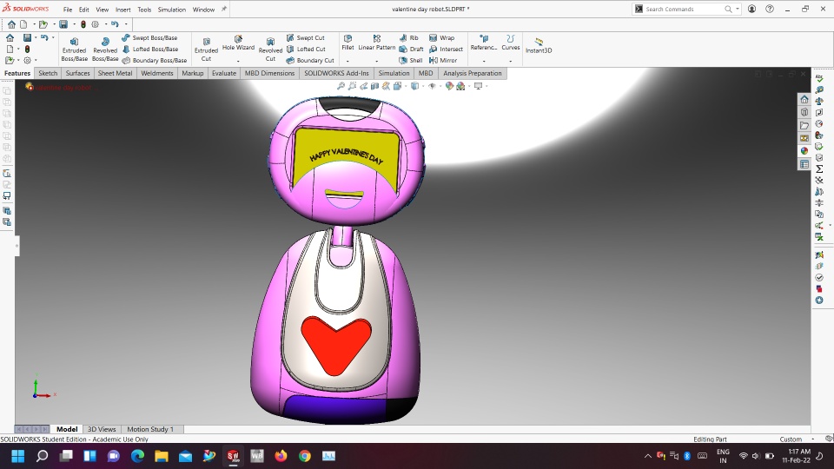Viewport: 834px width, 469px height.
Task: Click the Mirror feature tool
Action: click(x=443, y=61)
